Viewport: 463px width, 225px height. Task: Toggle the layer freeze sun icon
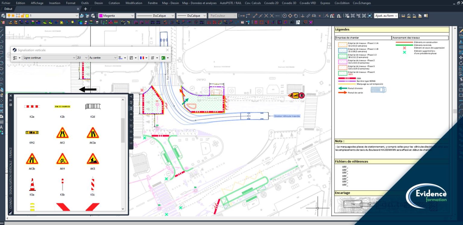(13, 16)
